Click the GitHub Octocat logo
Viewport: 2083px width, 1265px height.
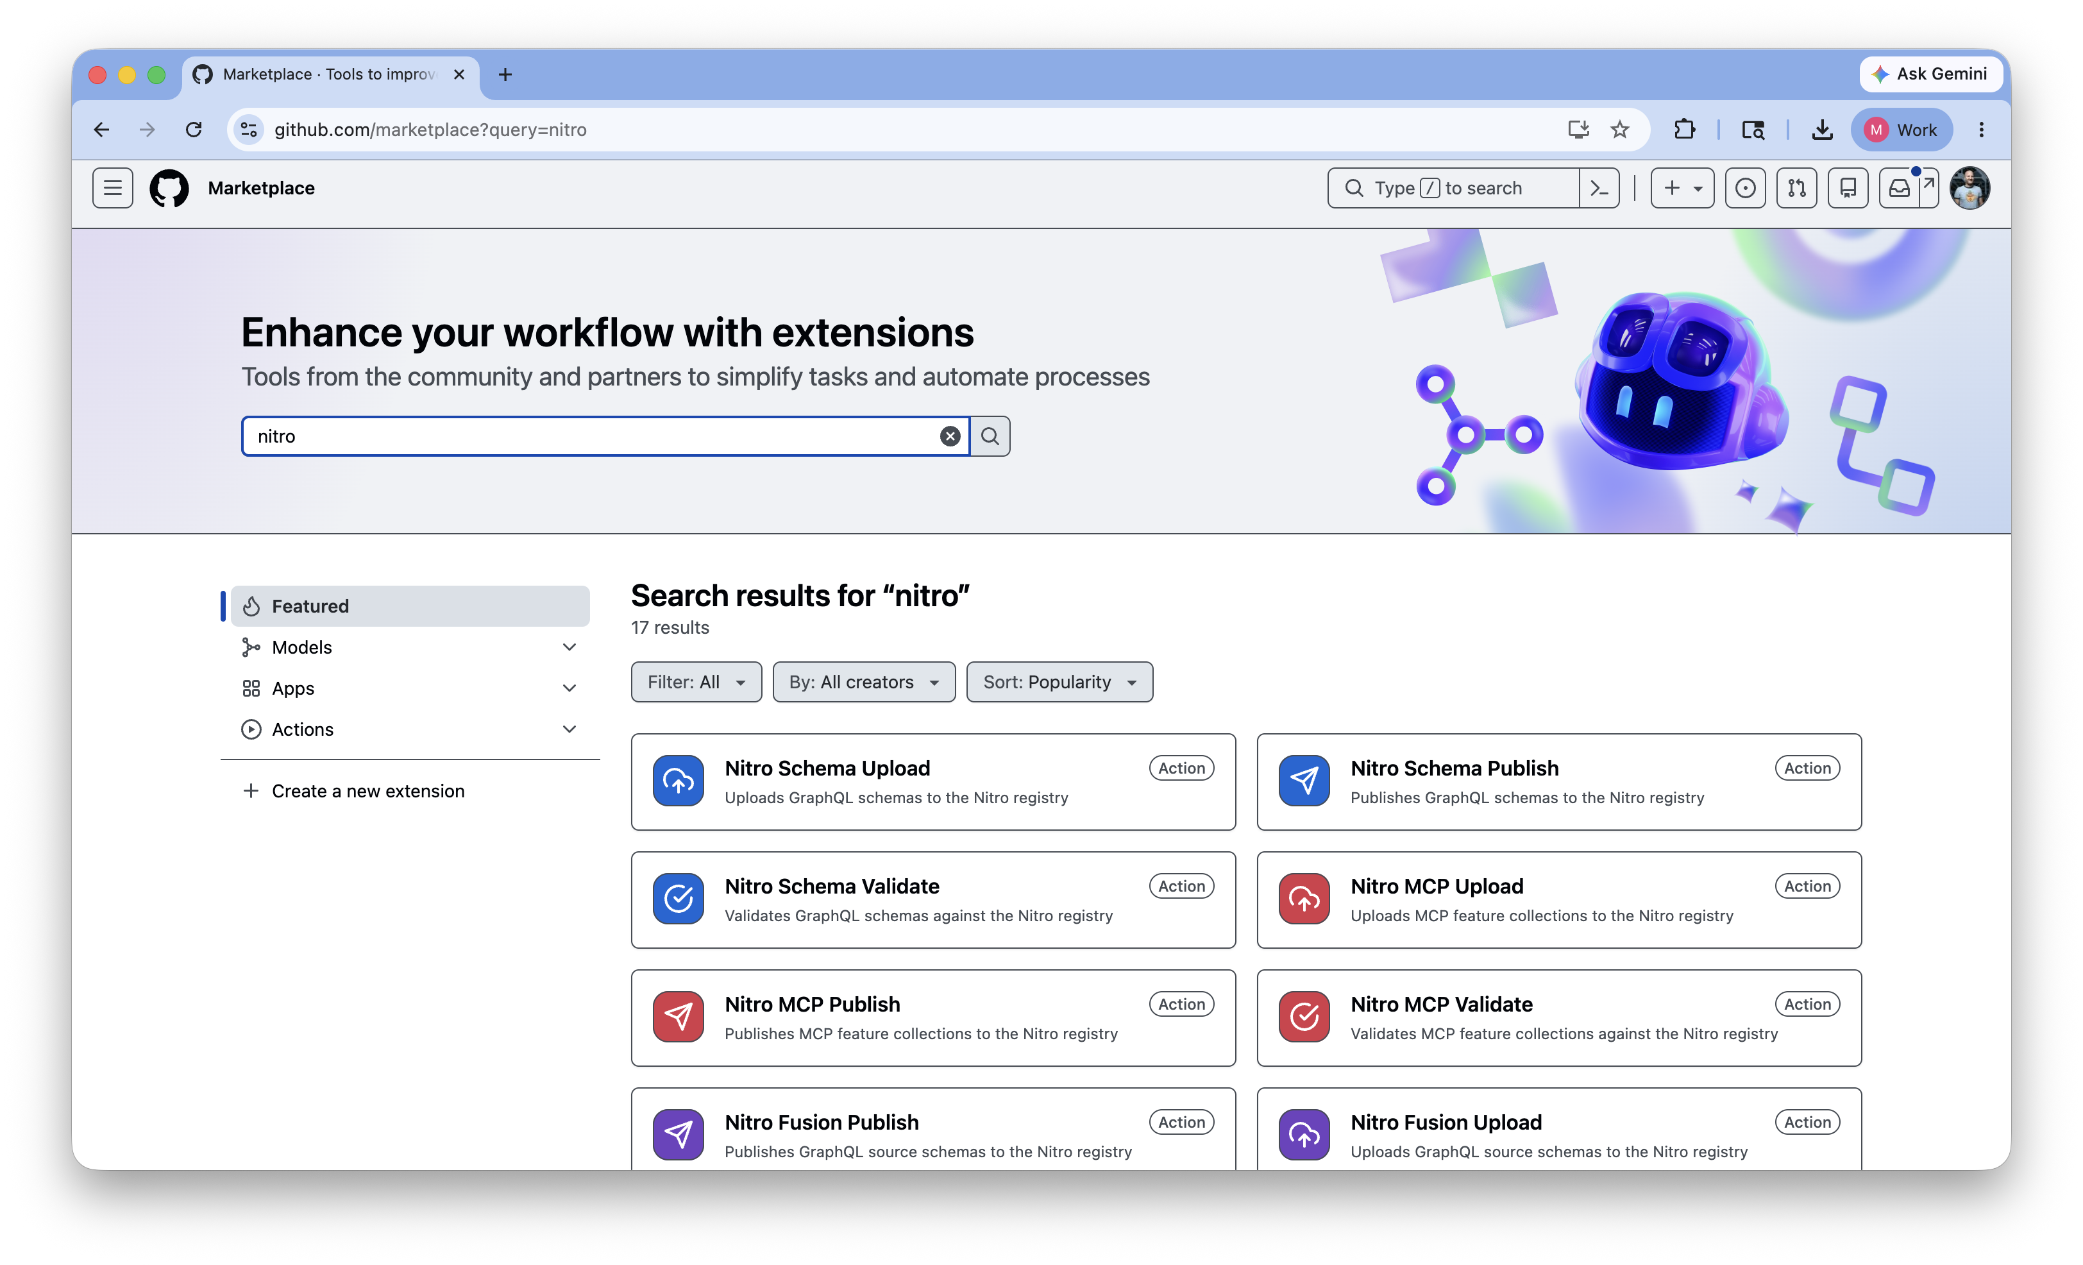coord(169,188)
